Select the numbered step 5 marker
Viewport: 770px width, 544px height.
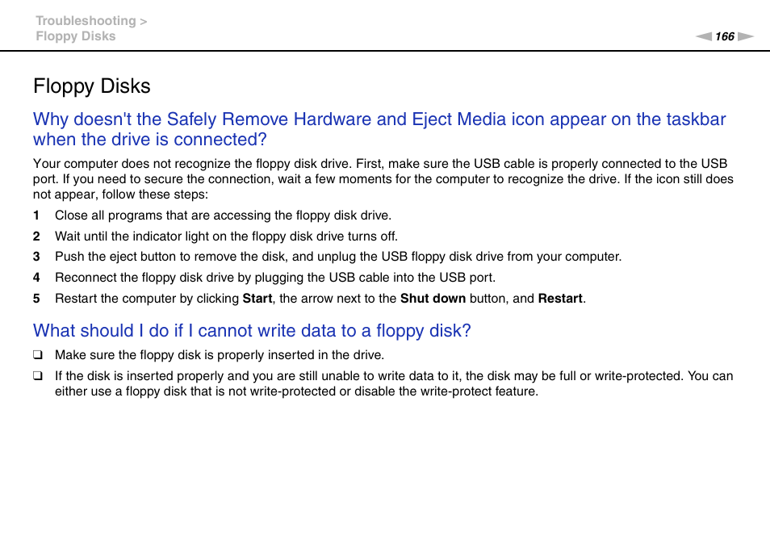point(36,298)
